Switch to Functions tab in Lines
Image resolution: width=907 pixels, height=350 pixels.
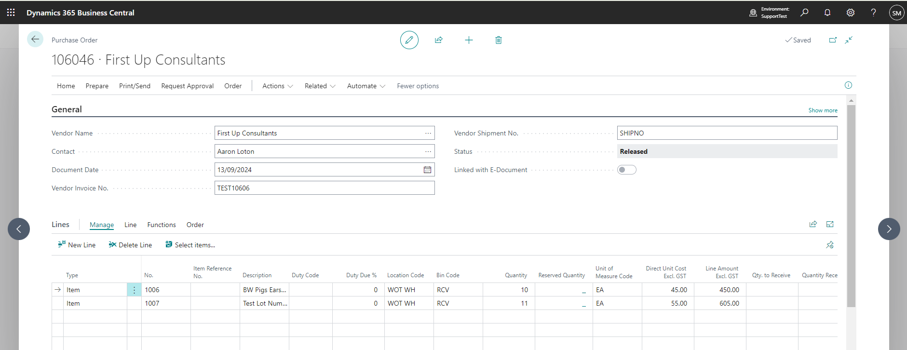162,225
